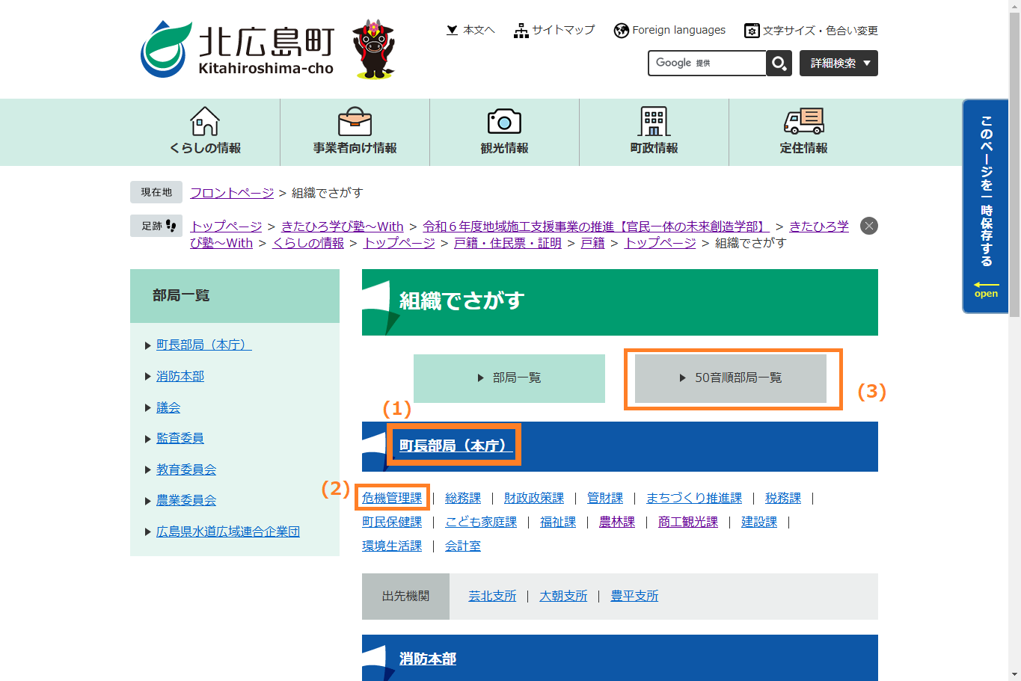Open 令和６年度地域施工支援事業の推進 history link

pos(596,227)
